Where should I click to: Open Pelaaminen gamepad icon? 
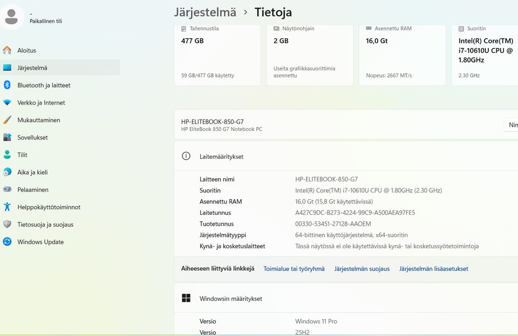coord(7,190)
